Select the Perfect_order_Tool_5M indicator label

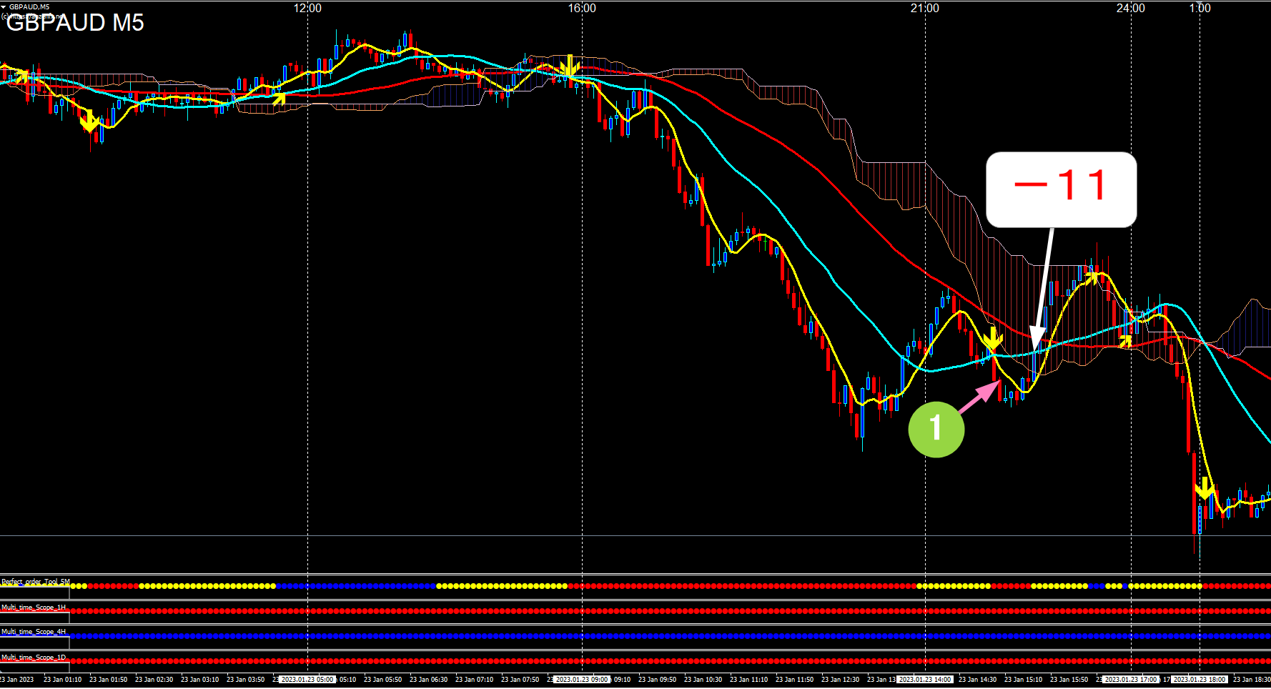[x=36, y=582]
